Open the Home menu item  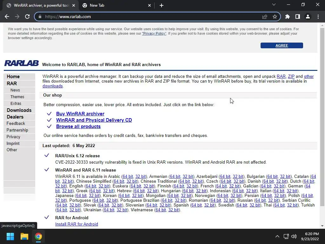pos(13,77)
